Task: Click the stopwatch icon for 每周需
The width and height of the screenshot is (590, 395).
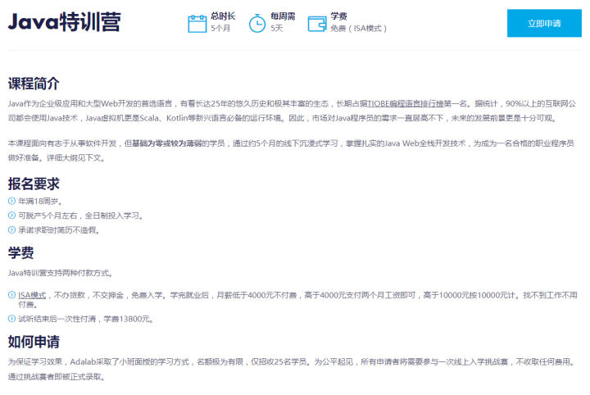Action: tap(257, 23)
